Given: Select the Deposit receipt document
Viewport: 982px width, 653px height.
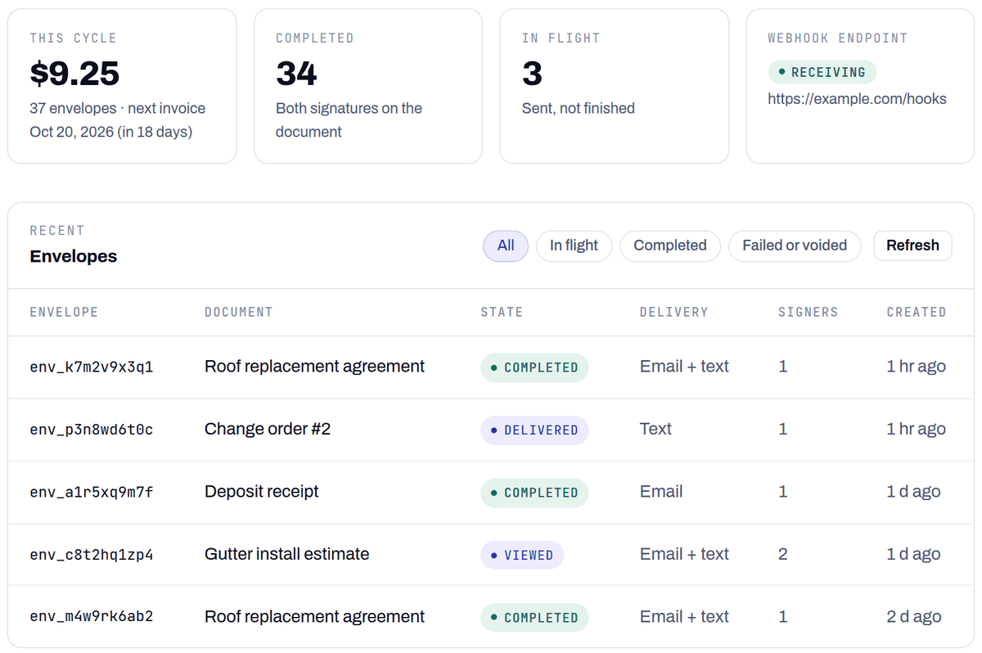Looking at the screenshot, I should 262,492.
